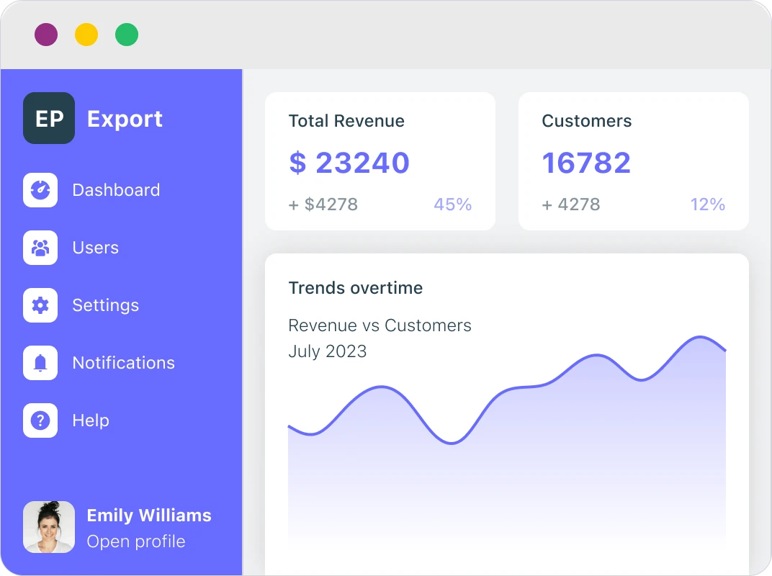Select the Dashboard menu label
772x576 pixels.
(116, 190)
